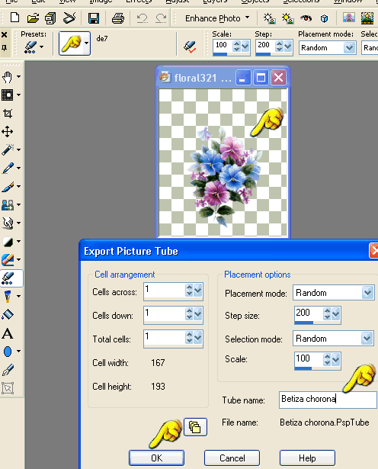Expand the Pan tool flyout arrow
Screen dimensions: 378x469
[19, 77]
